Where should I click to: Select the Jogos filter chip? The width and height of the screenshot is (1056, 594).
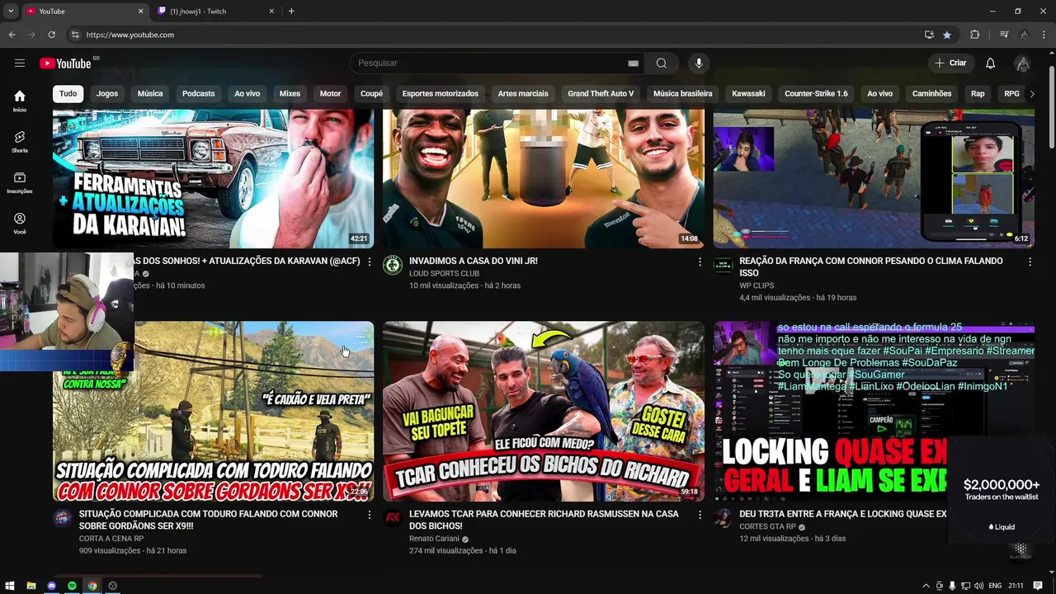(107, 94)
